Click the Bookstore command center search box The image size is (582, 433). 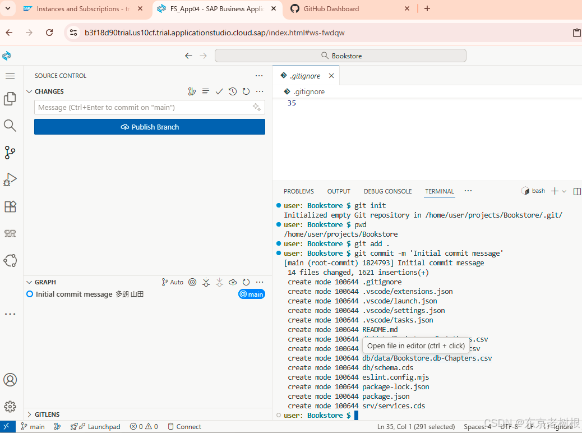tap(340, 56)
